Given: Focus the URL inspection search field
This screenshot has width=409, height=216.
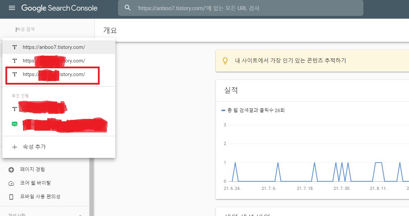Looking at the screenshot, I should coord(241,8).
